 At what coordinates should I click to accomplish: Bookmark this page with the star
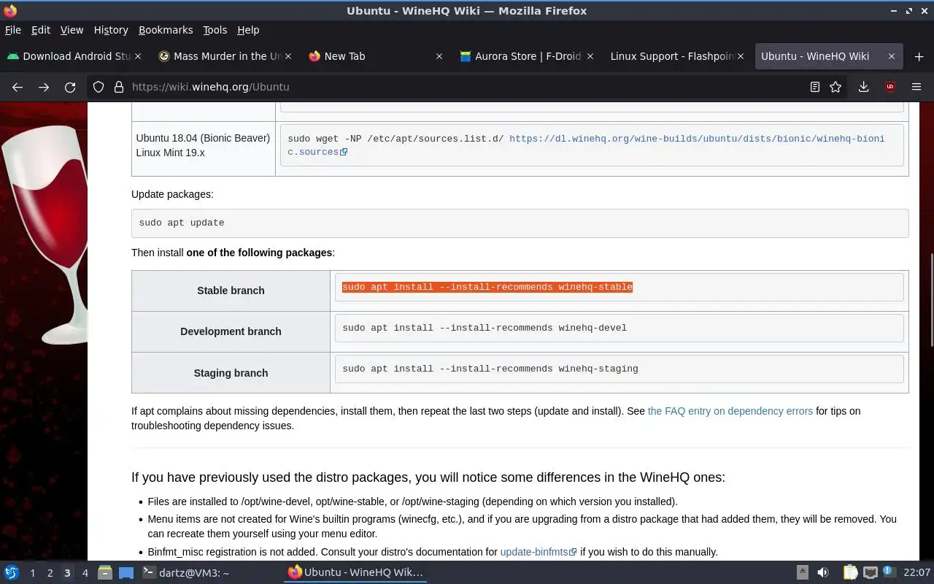pos(835,87)
